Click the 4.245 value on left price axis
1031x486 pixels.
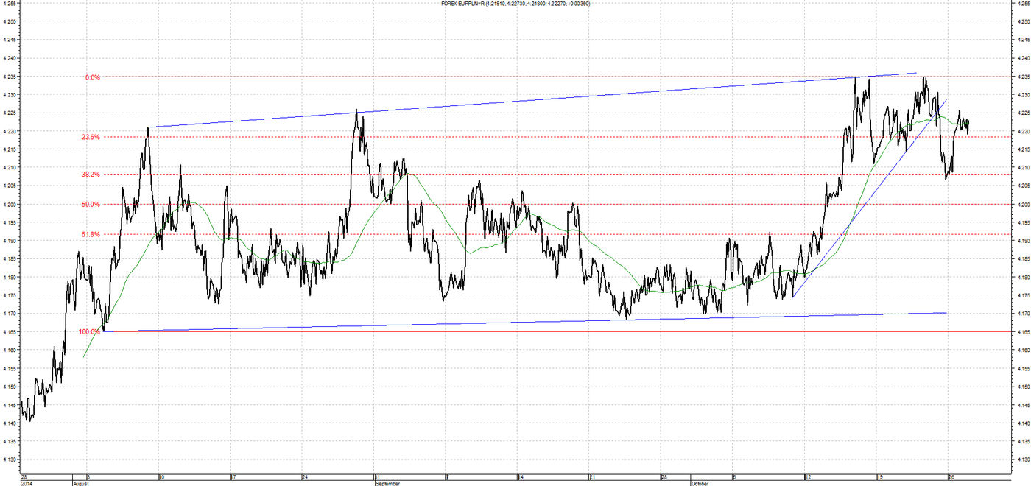(10, 40)
